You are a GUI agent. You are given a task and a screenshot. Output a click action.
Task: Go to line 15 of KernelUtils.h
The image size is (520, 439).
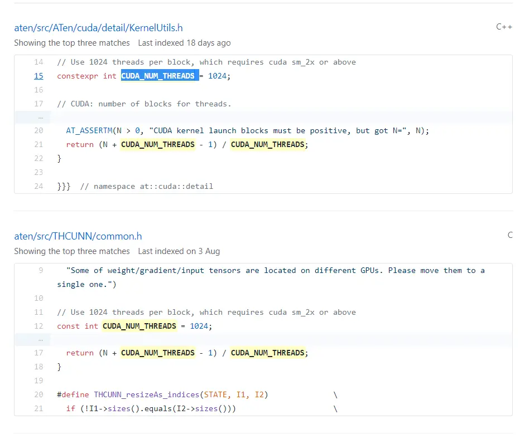coord(38,76)
